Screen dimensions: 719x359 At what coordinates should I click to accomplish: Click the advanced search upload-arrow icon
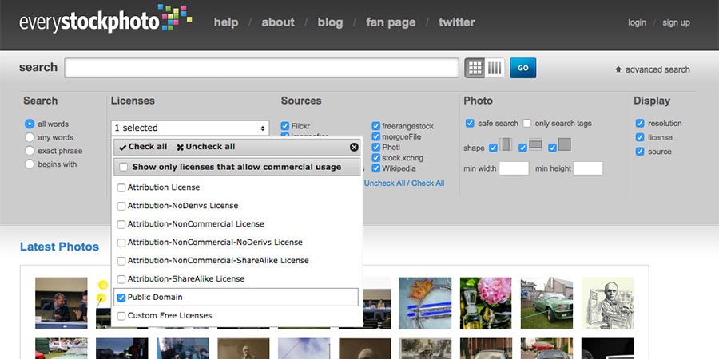coord(618,69)
